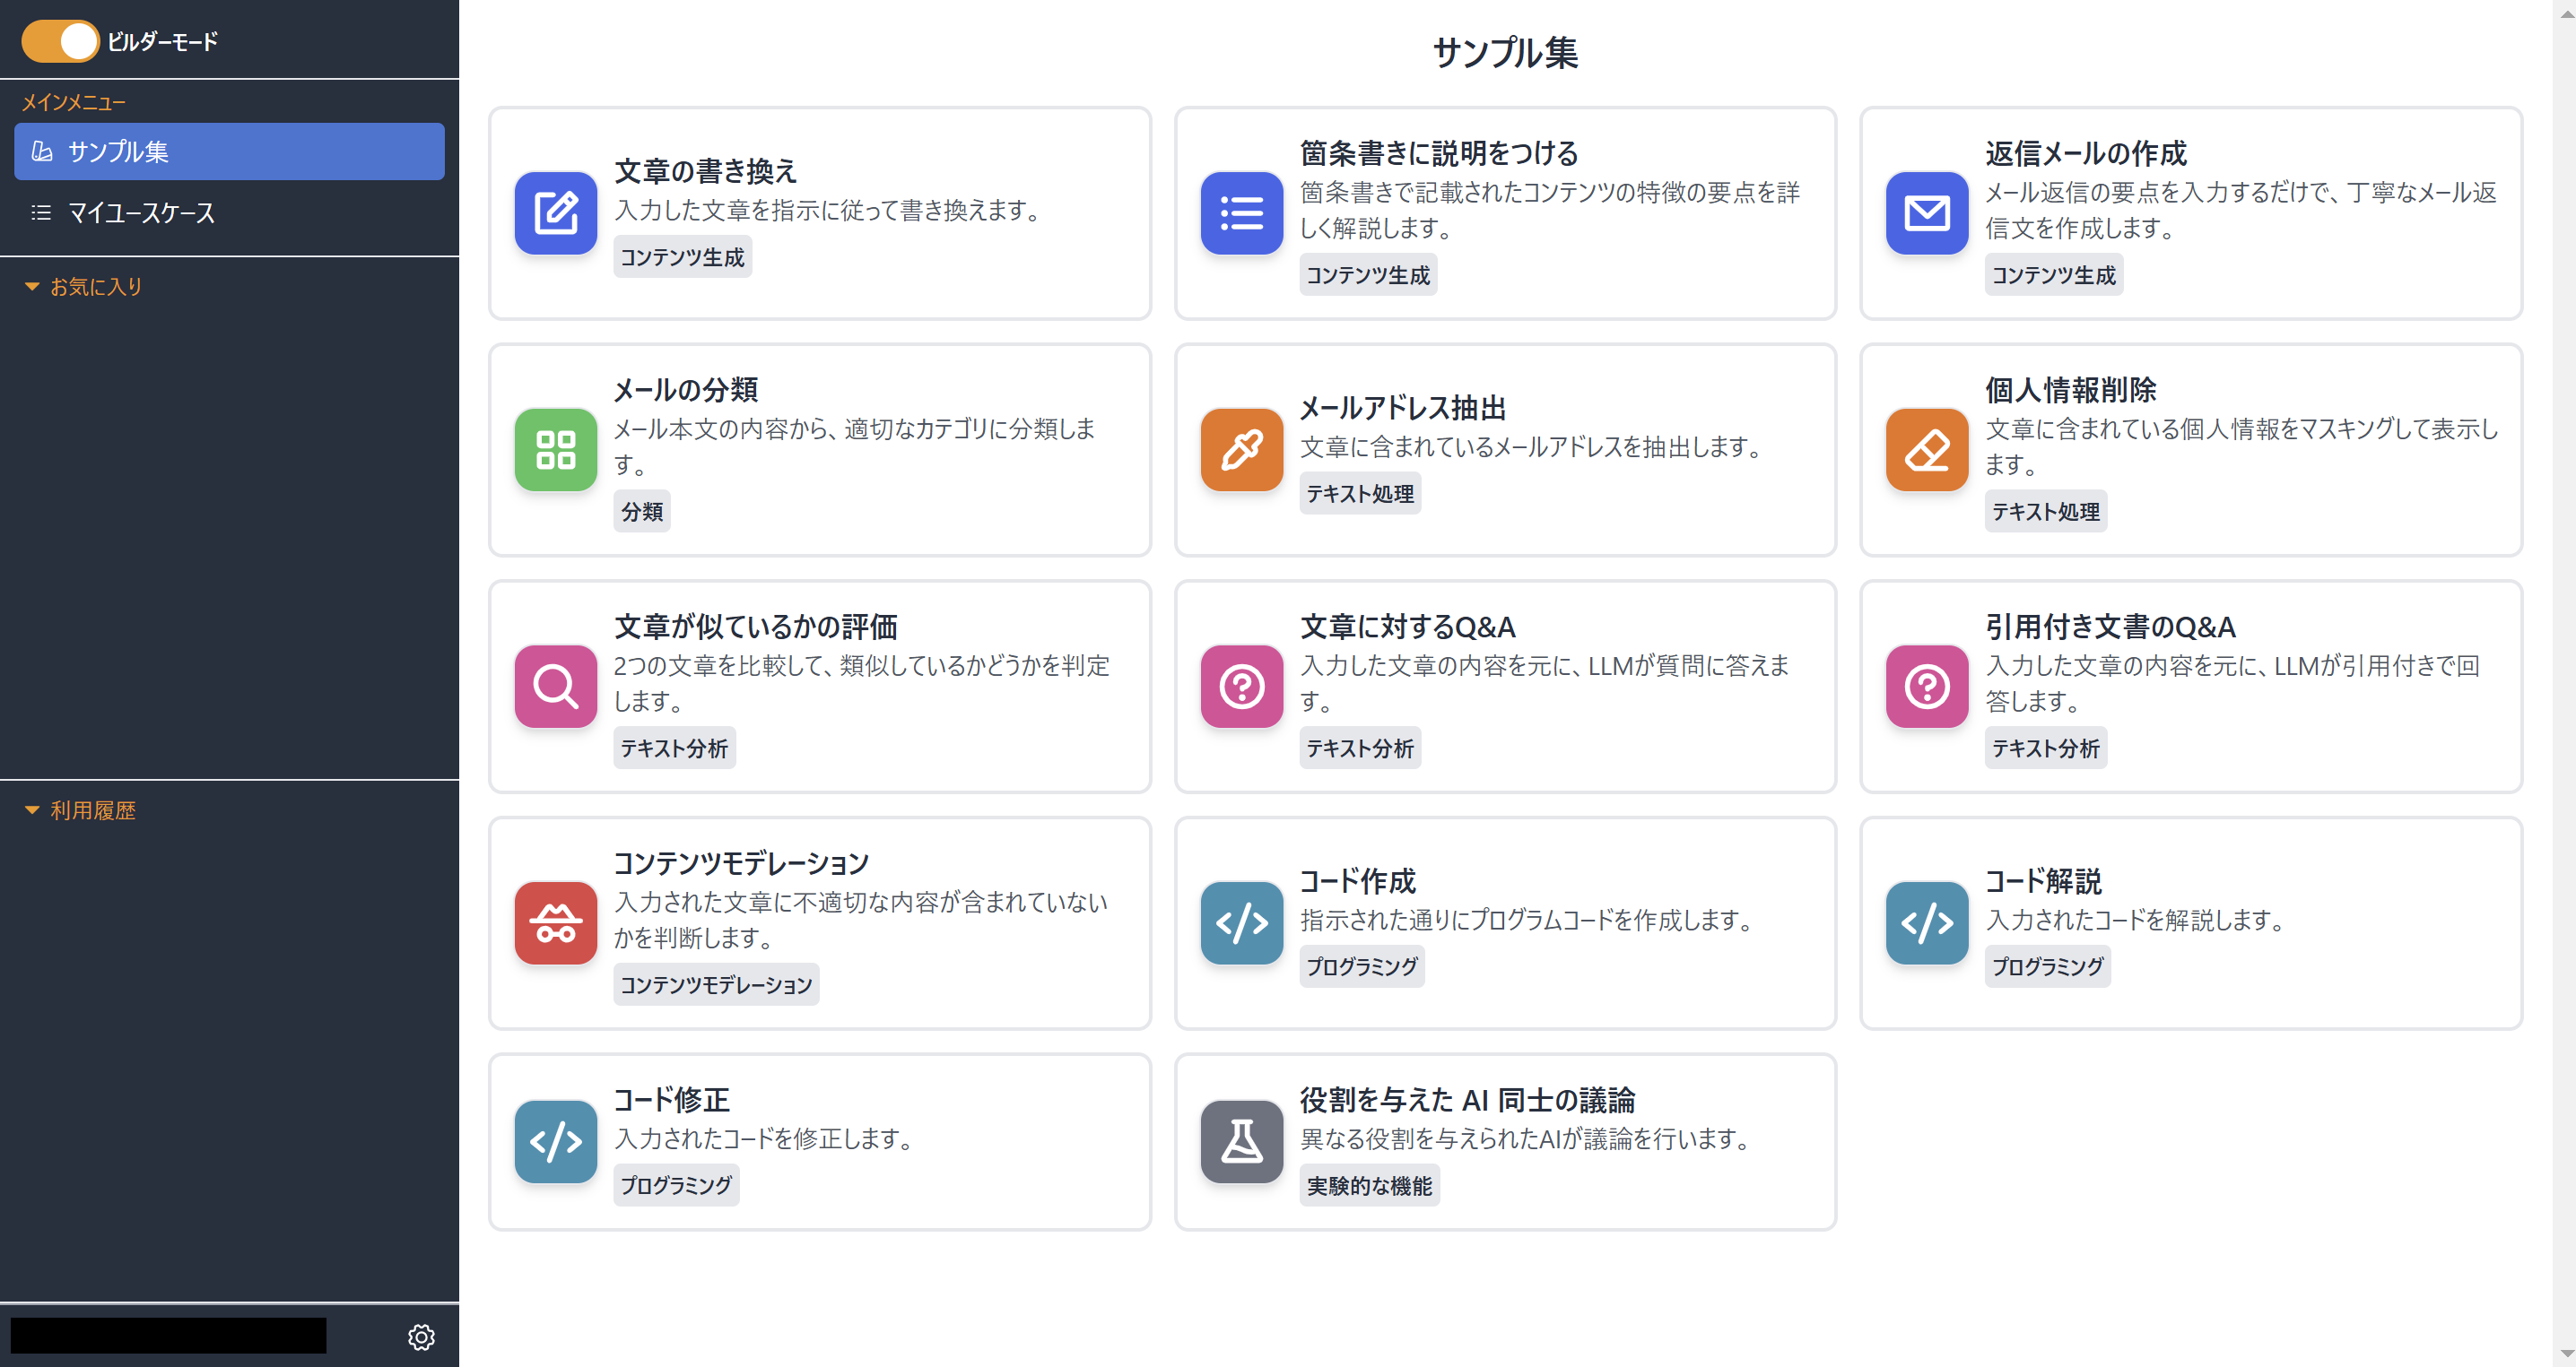Select サンプル集 in the main menu

coord(120,151)
